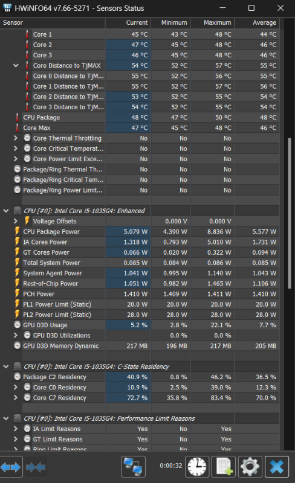Click the round icon beside GPU D3D Usage
This screenshot has height=483, width=295.
[18, 325]
